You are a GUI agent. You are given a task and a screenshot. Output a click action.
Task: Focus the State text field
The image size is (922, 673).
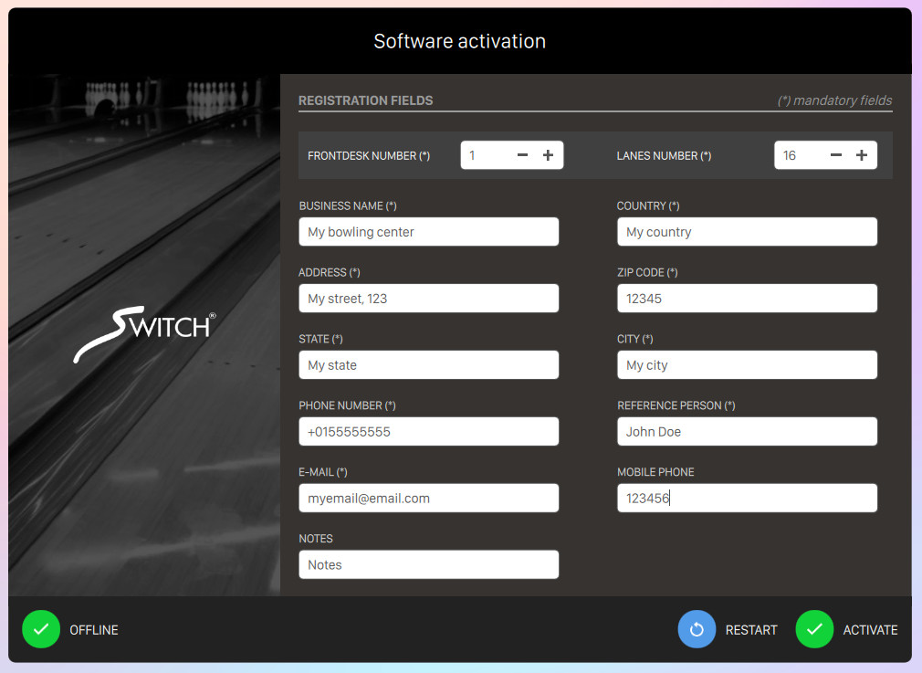click(x=428, y=365)
